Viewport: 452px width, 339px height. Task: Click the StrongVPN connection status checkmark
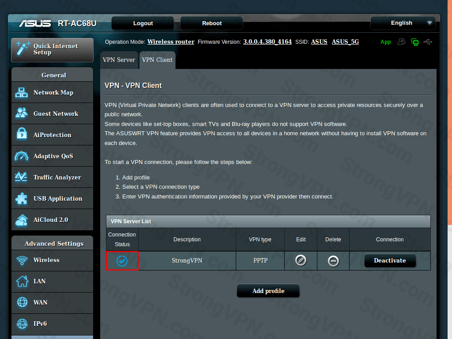[x=122, y=261]
